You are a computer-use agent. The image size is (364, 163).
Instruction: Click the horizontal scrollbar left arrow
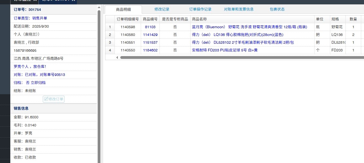[117, 57]
